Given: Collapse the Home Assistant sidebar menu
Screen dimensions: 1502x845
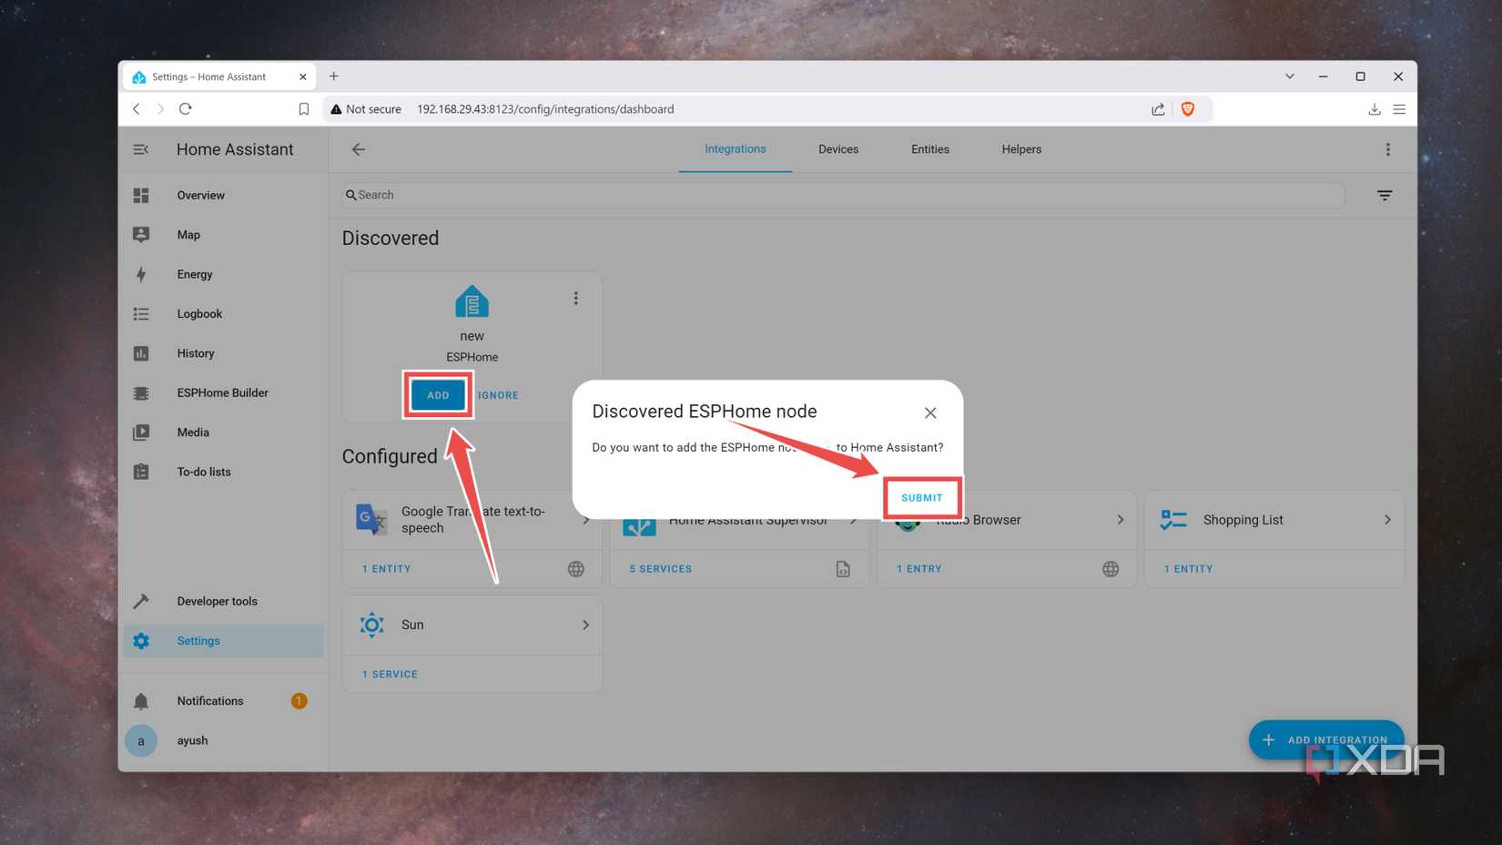Looking at the screenshot, I should pos(141,149).
